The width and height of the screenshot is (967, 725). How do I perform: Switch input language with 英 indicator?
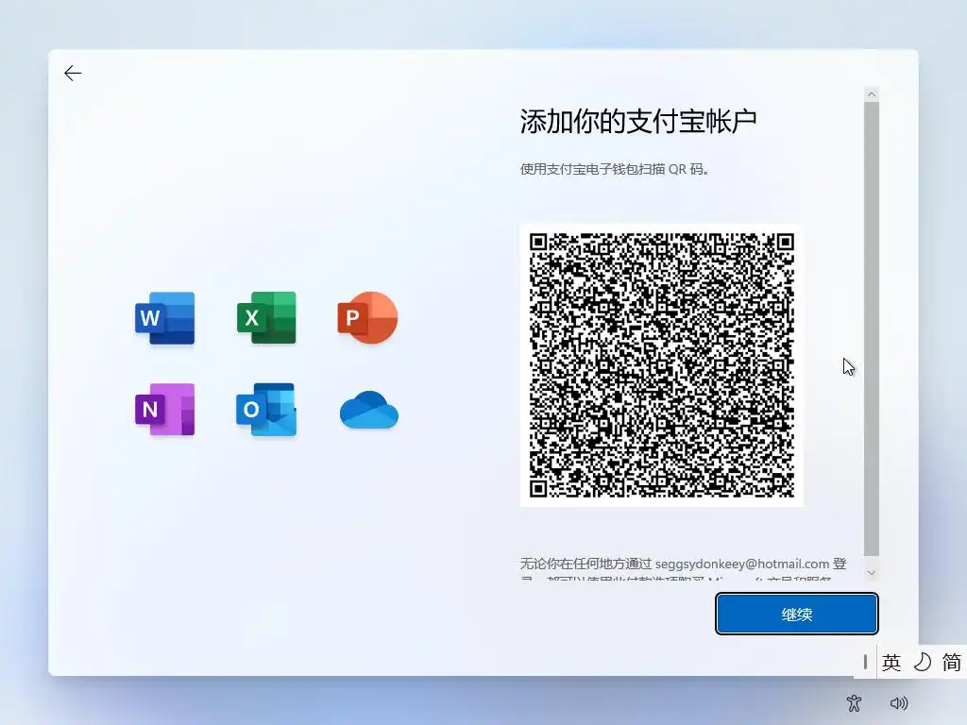(x=891, y=663)
